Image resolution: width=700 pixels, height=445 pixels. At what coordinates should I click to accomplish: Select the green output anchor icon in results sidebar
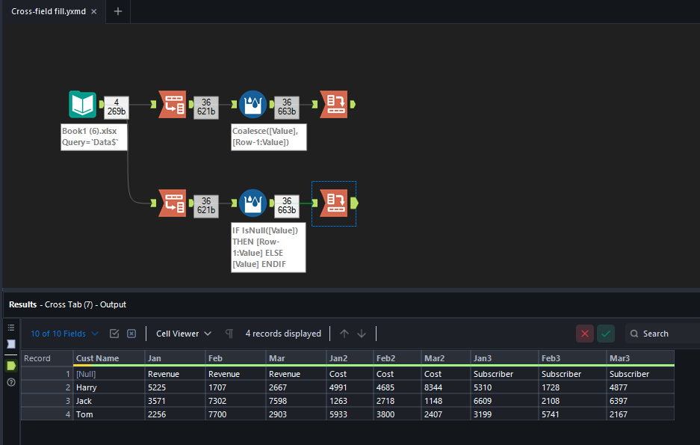click(11, 366)
